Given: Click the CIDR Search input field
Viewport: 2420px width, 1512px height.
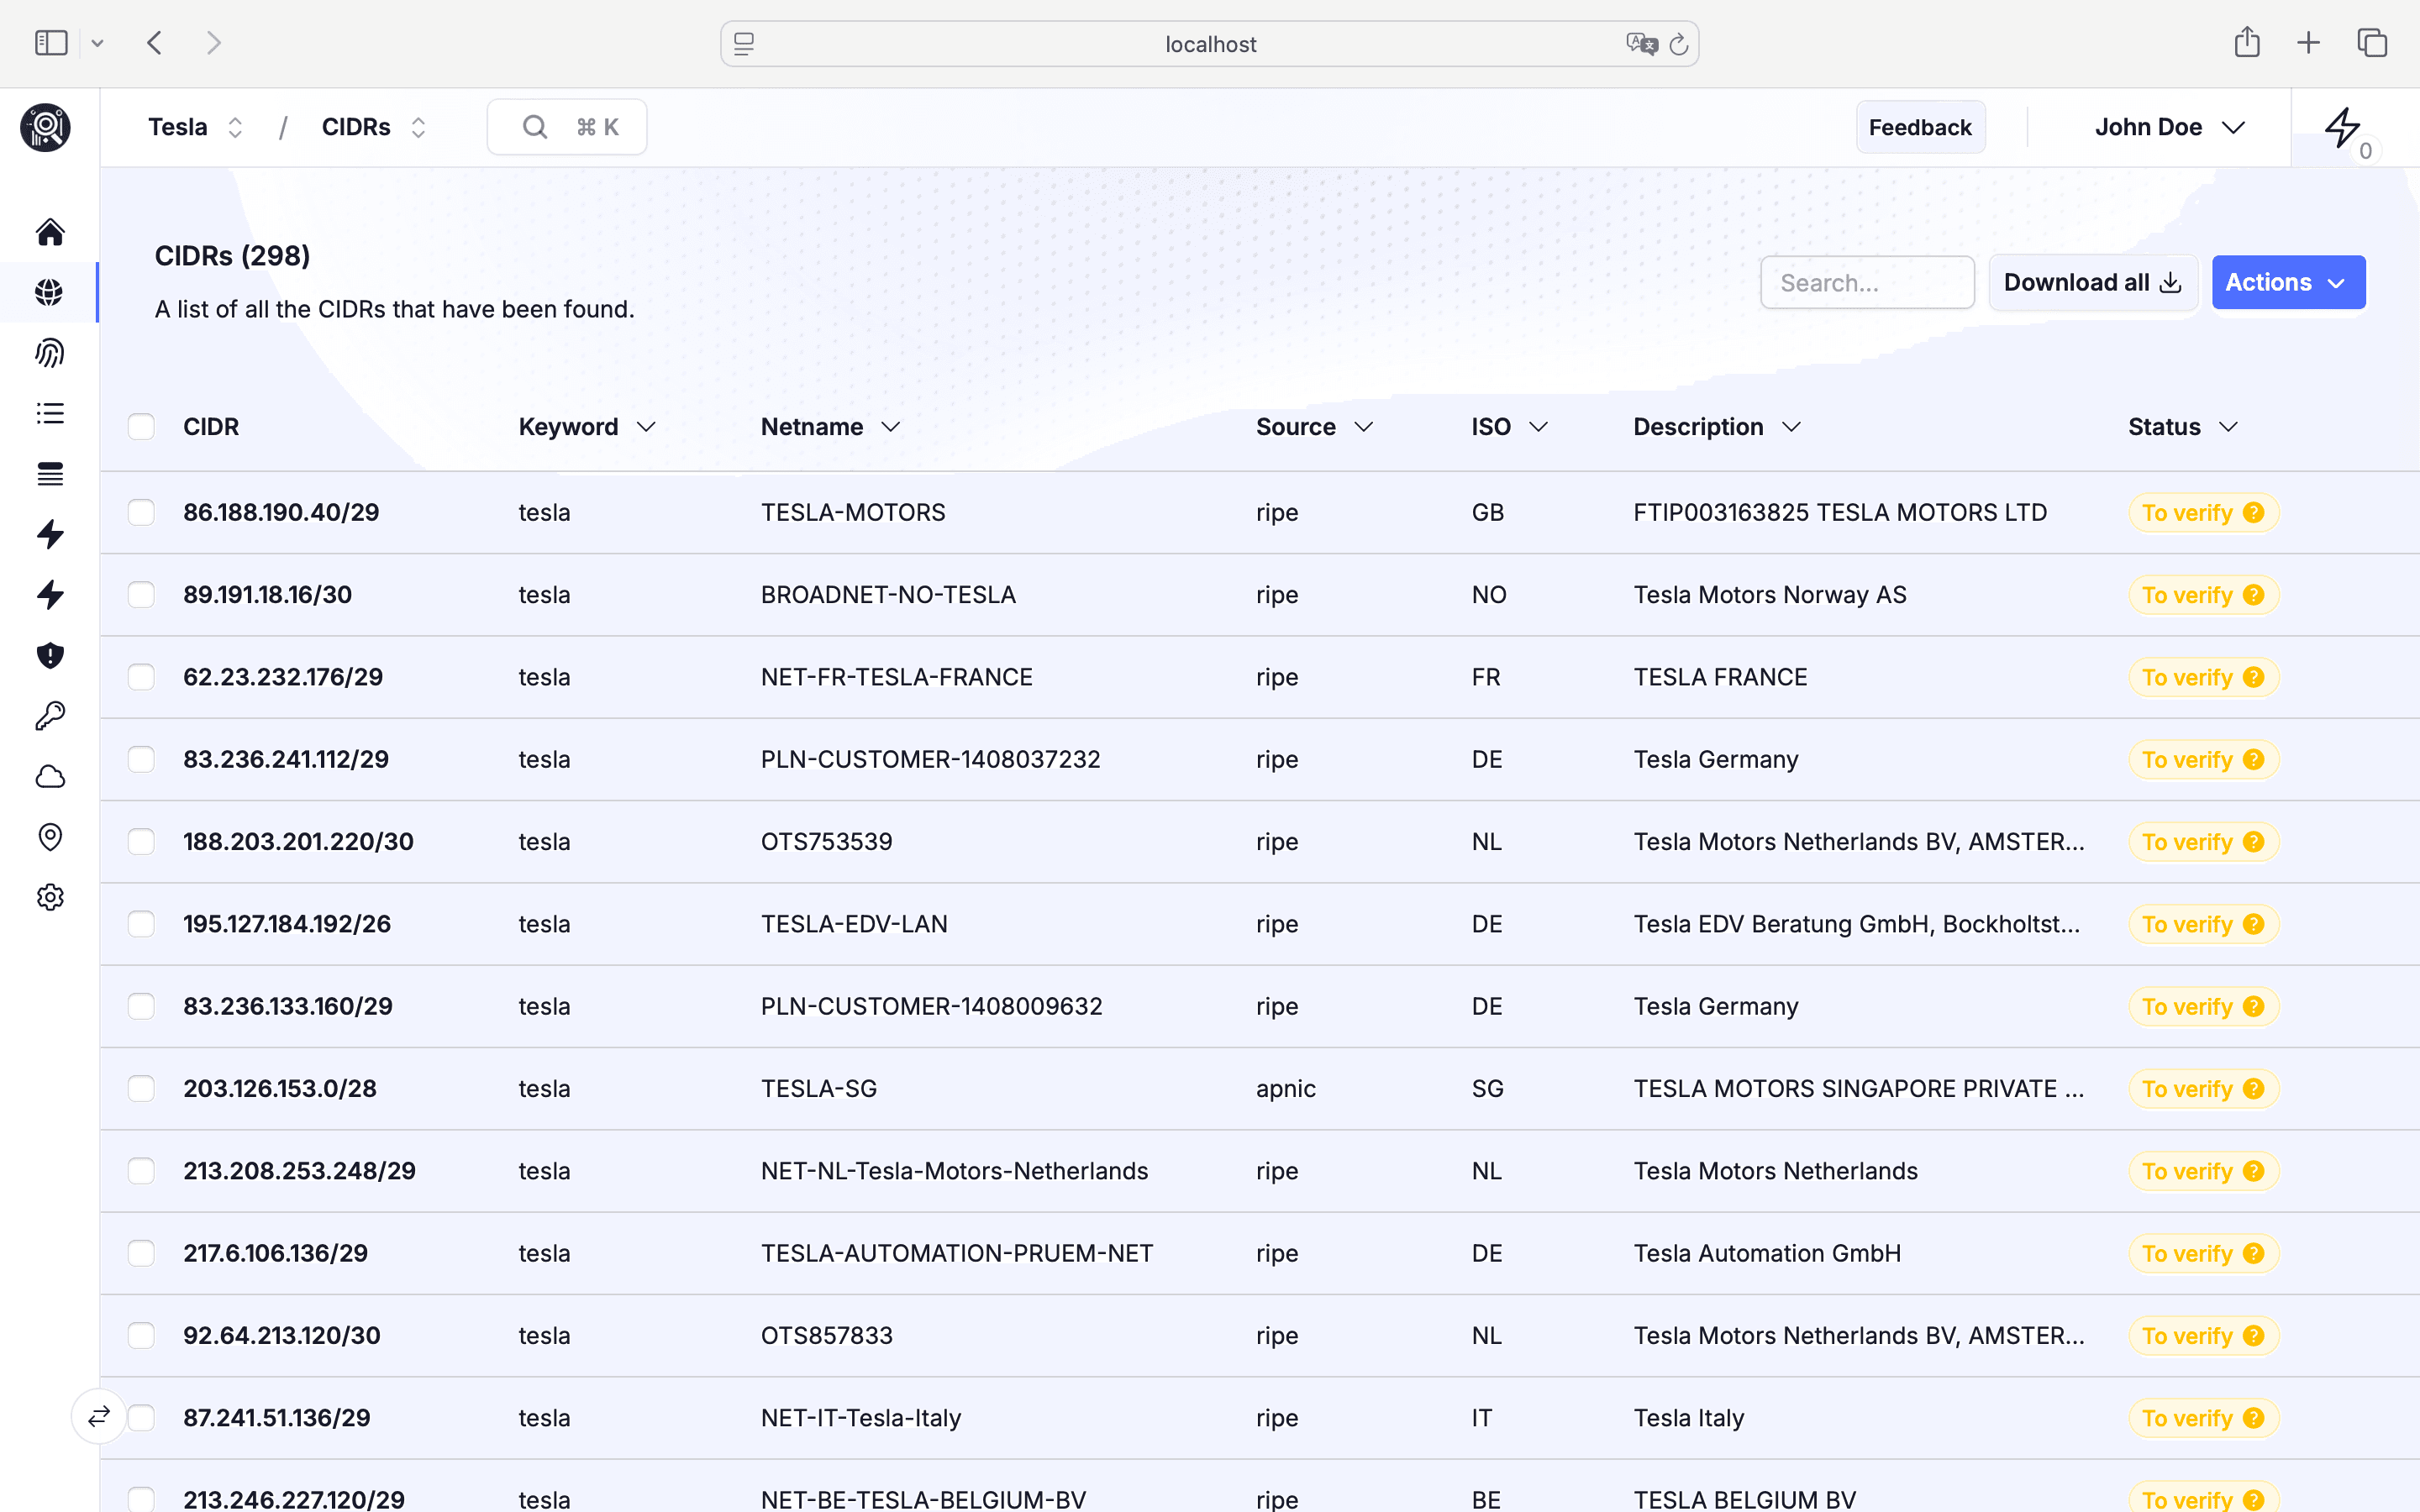Looking at the screenshot, I should point(1866,283).
